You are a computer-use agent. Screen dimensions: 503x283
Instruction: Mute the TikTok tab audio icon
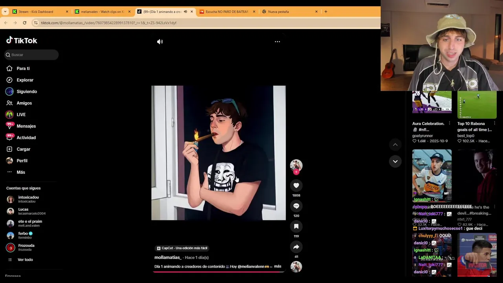185,12
